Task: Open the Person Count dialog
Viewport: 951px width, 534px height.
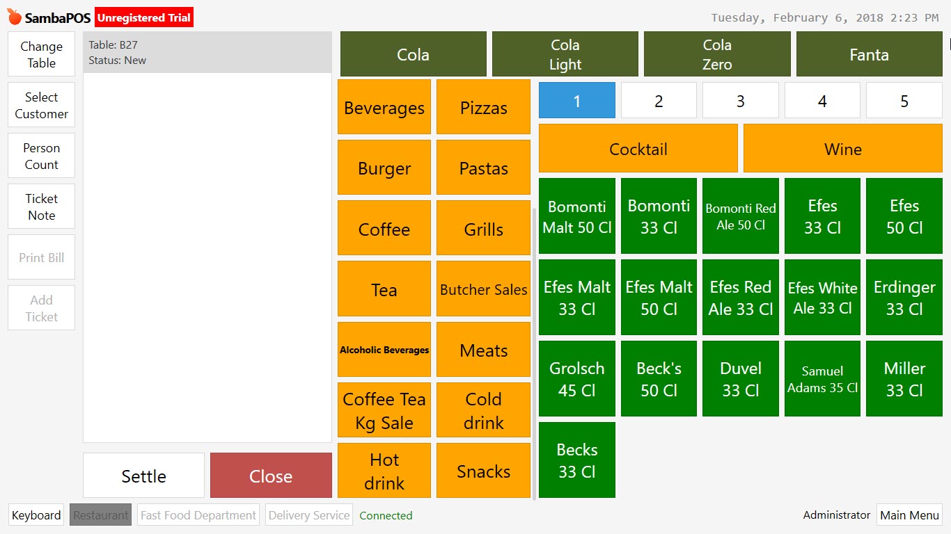Action: (40, 156)
